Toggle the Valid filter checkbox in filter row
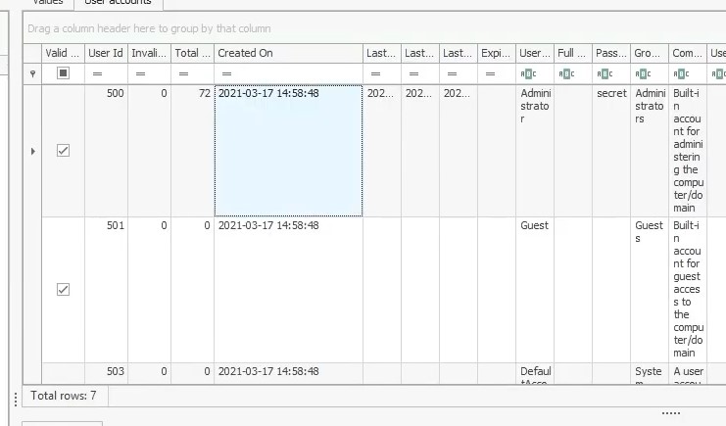 pos(64,73)
